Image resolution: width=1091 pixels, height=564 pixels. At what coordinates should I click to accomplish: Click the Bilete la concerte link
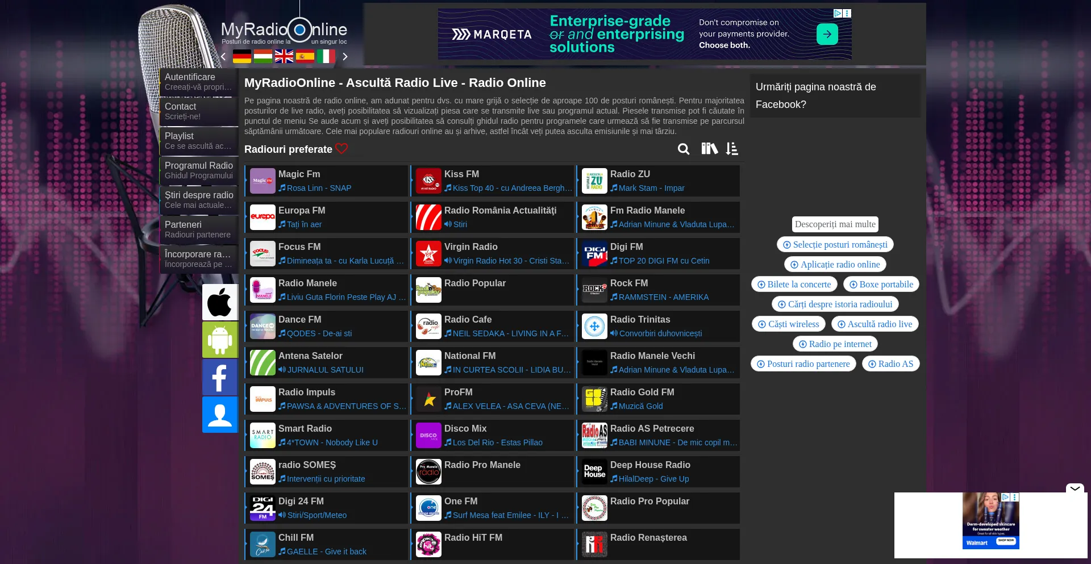click(794, 284)
